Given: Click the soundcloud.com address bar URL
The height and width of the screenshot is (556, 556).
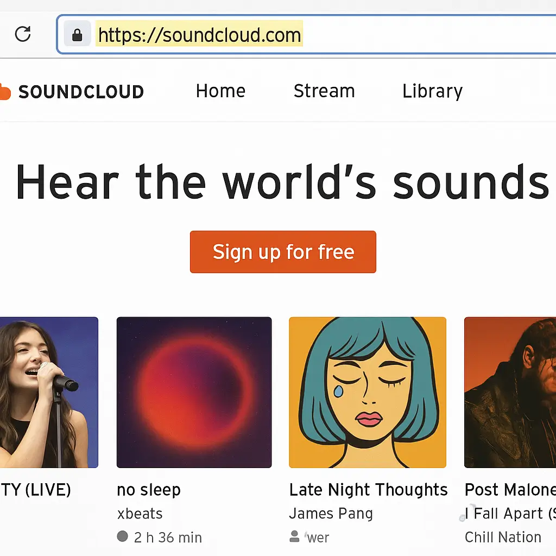Looking at the screenshot, I should click(199, 35).
